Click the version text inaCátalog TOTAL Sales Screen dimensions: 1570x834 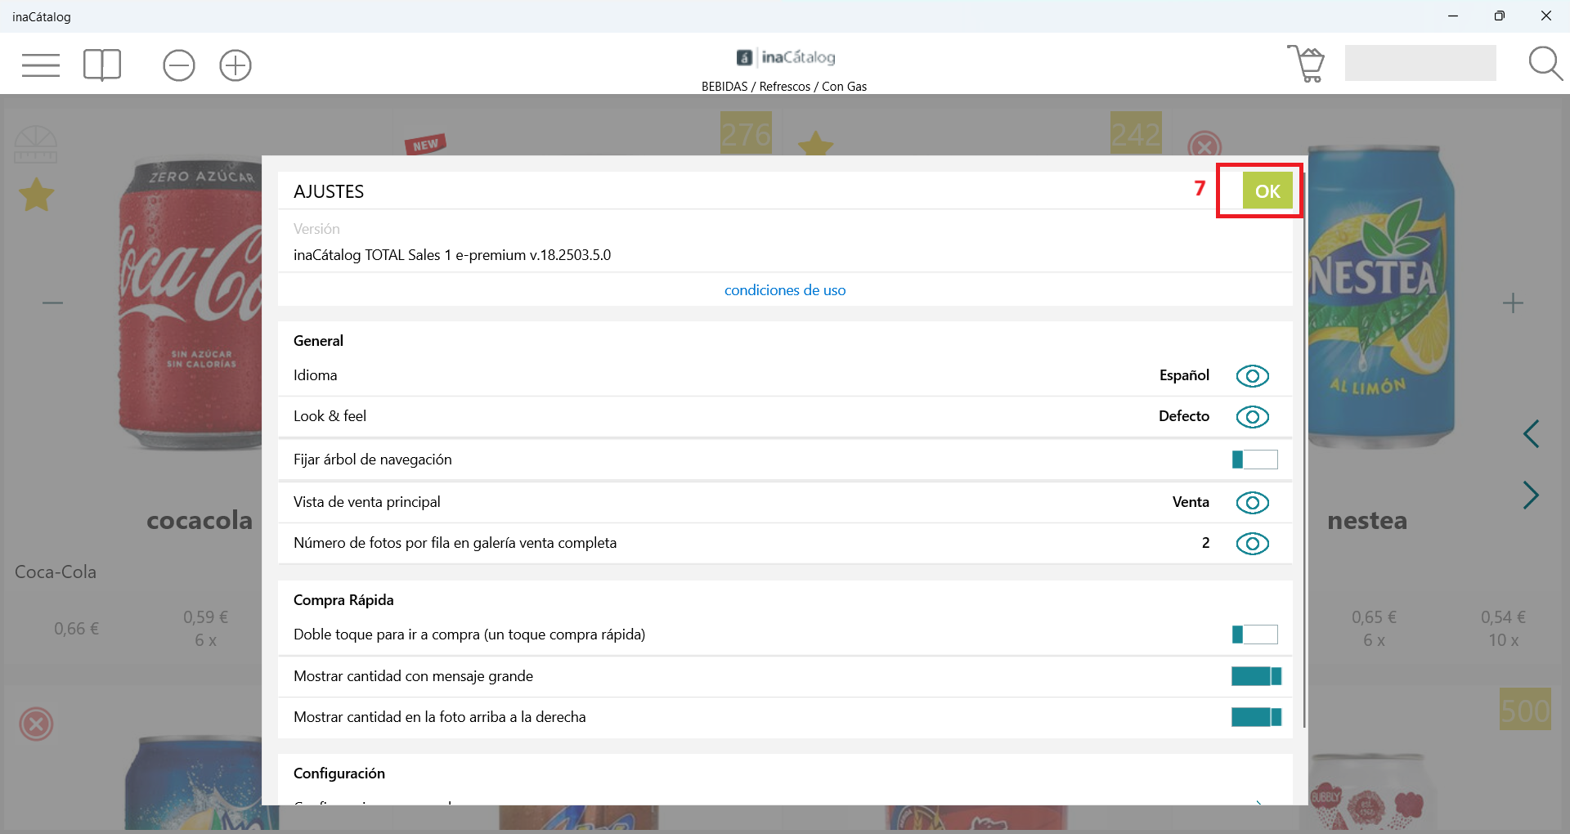pyautogui.click(x=452, y=255)
